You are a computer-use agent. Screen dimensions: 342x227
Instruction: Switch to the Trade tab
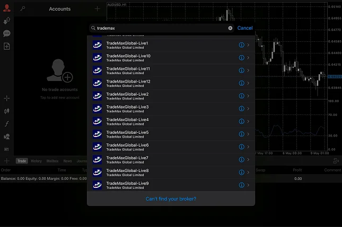pos(22,161)
